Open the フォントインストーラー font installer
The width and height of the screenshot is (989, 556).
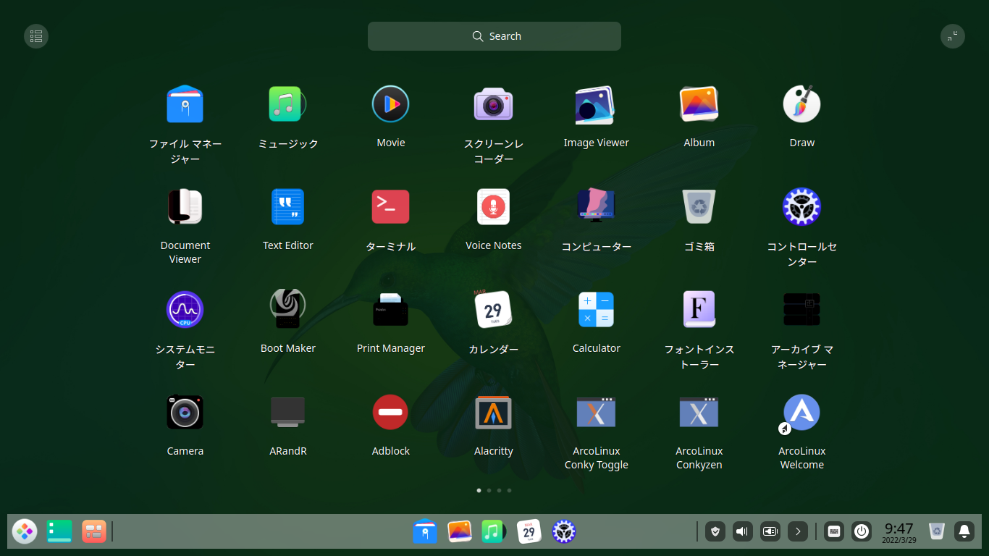tap(699, 311)
